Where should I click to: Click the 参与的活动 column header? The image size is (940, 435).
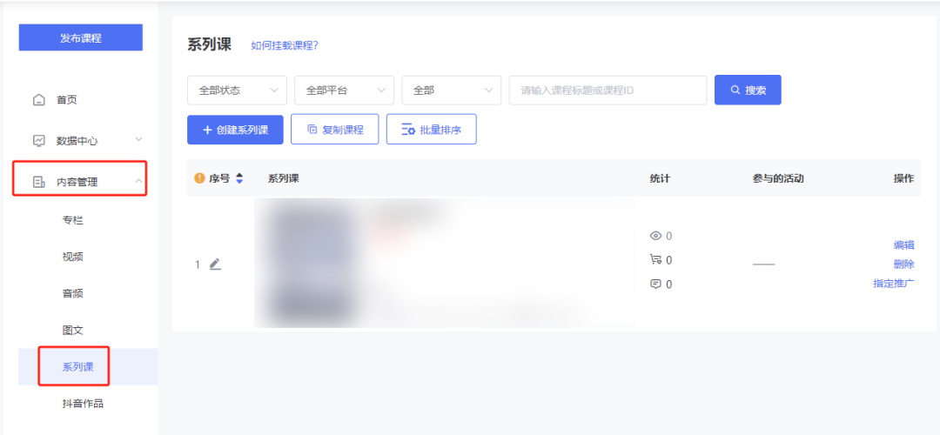pos(778,178)
